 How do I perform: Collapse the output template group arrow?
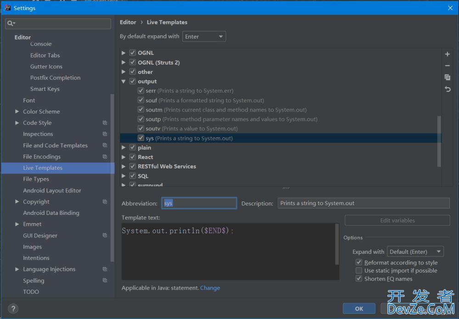pos(123,81)
